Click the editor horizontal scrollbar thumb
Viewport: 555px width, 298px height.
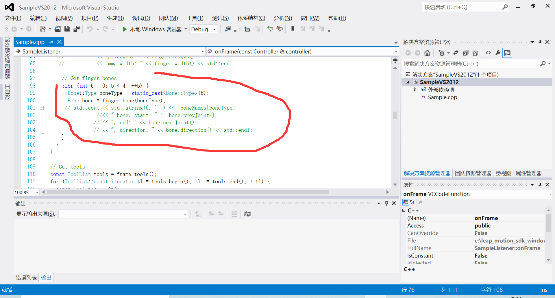[x=188, y=192]
